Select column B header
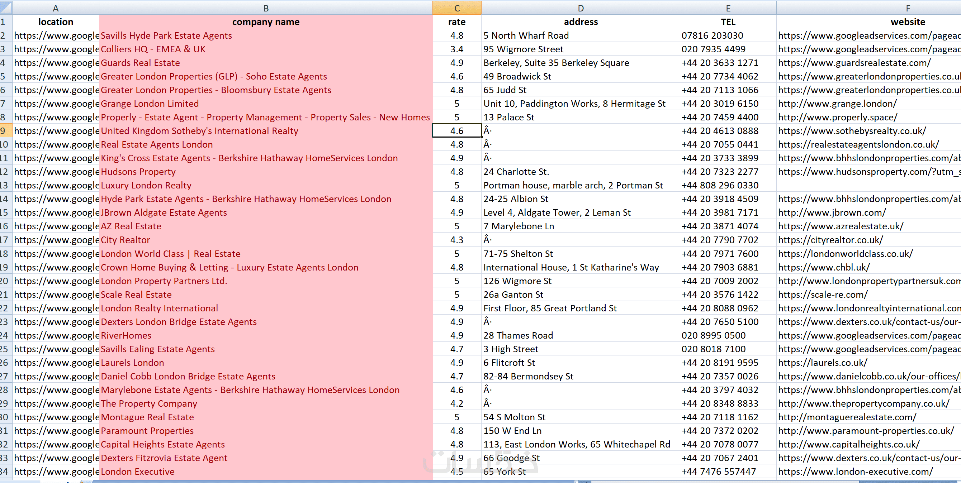Viewport: 961px width, 483px height. pyautogui.click(x=266, y=8)
